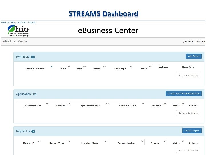
Task: Click the Logout link
Action: 32,22
